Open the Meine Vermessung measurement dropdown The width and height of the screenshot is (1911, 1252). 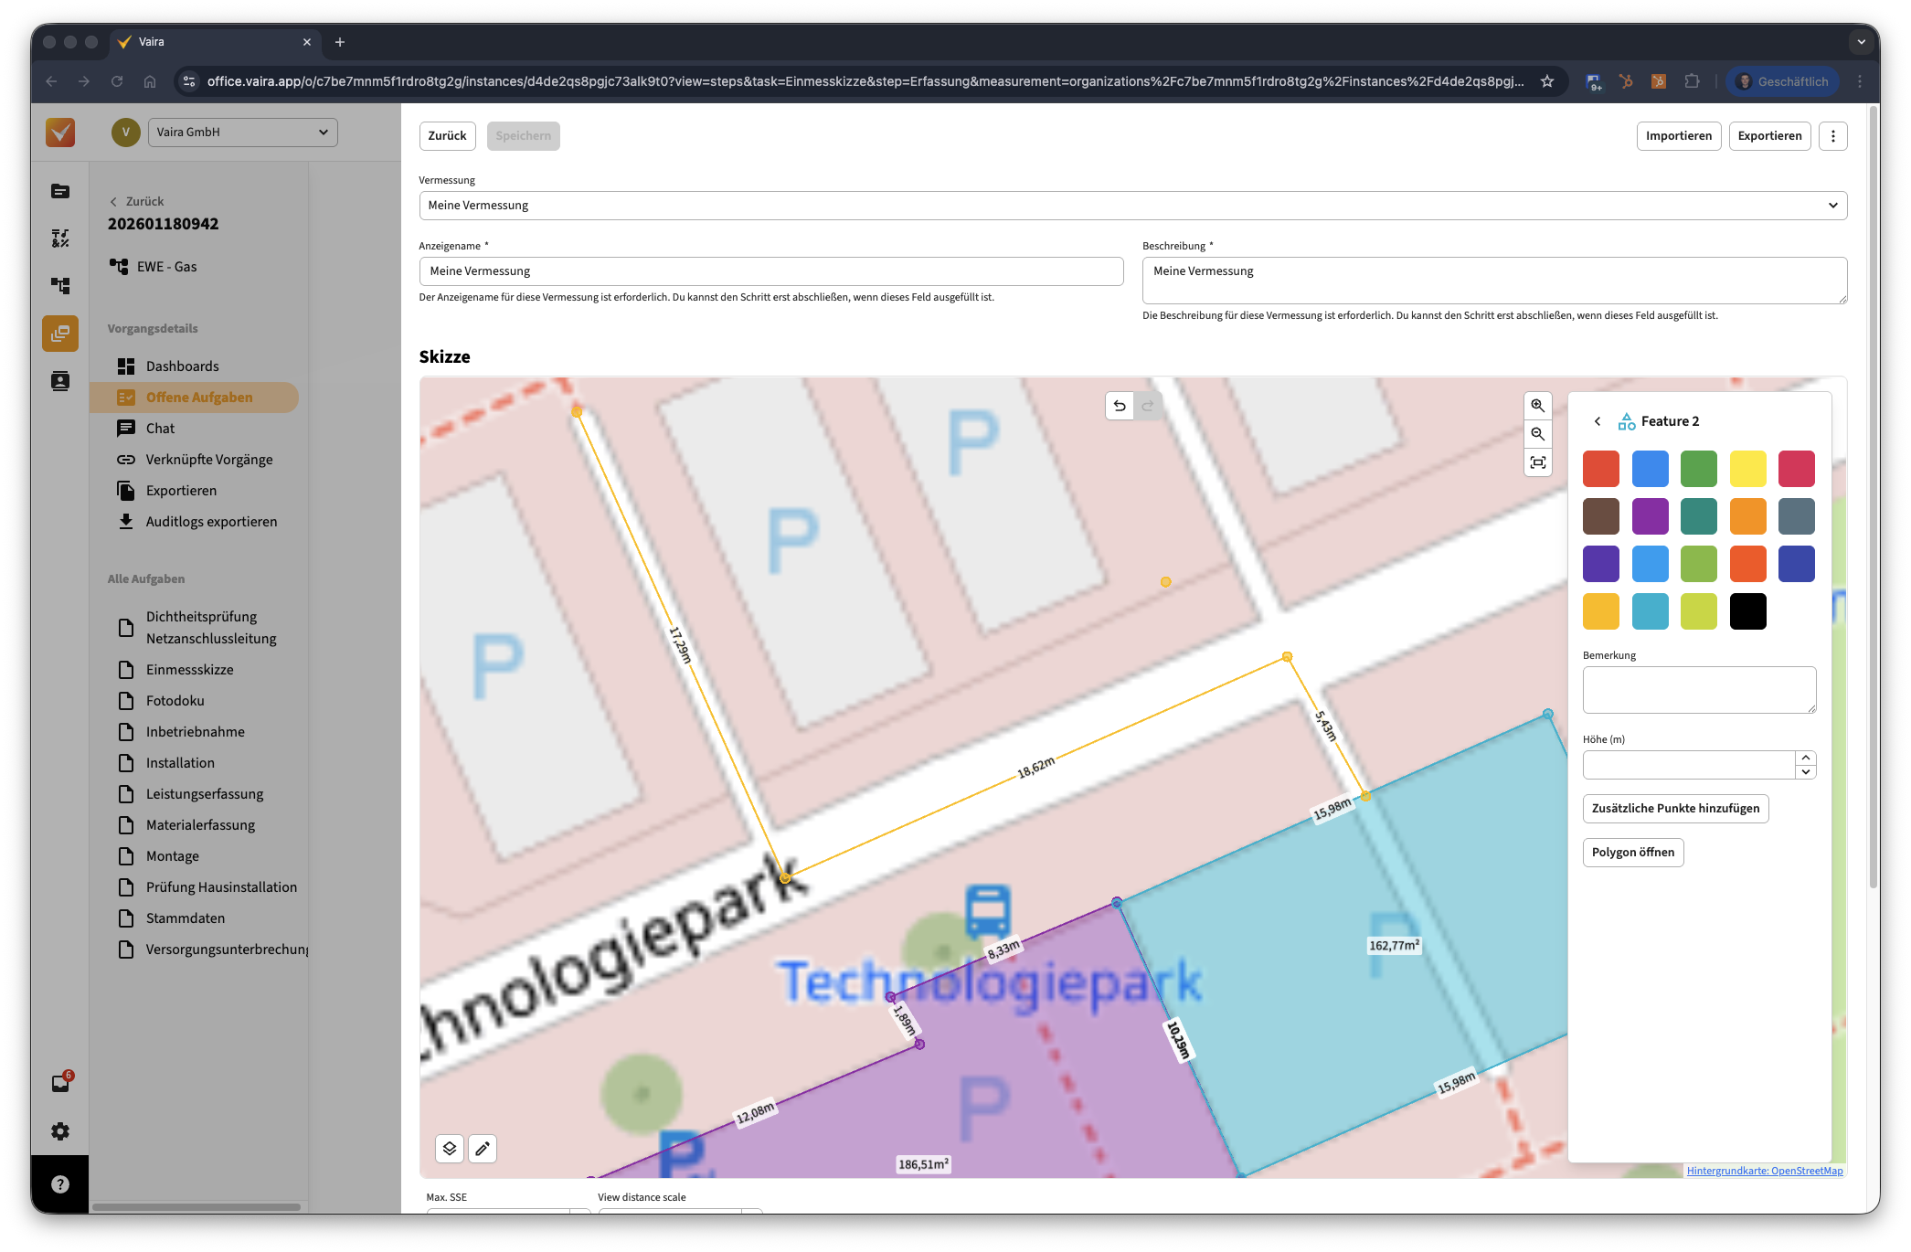[x=1132, y=206]
